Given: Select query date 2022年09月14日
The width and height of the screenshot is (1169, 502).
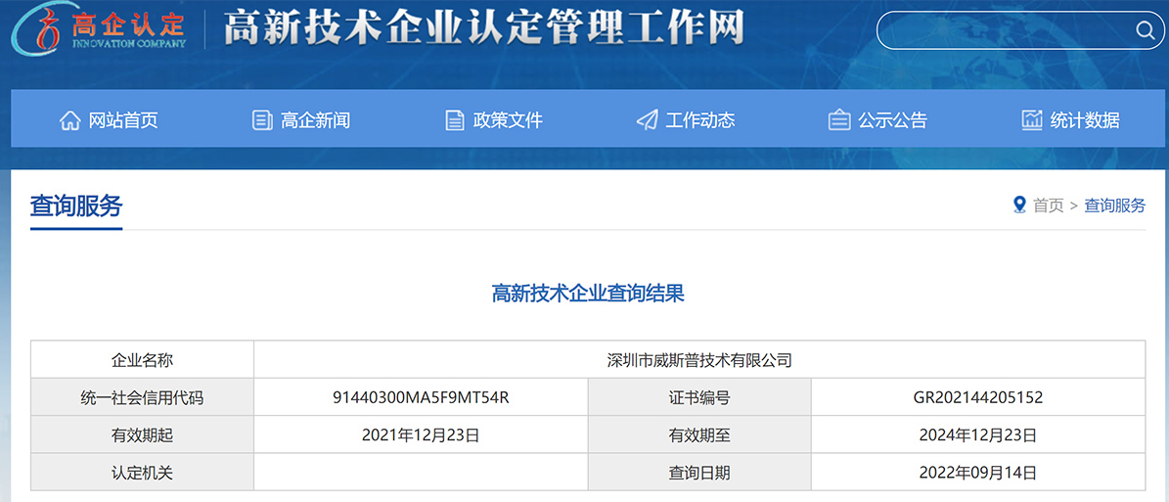Looking at the screenshot, I should pos(977,473).
